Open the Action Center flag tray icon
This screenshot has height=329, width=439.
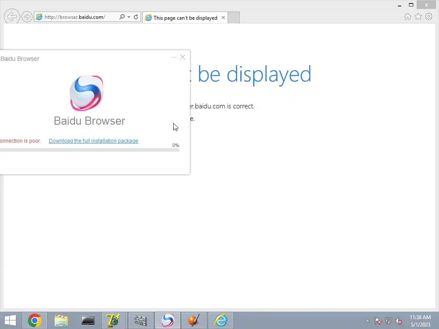point(378,321)
